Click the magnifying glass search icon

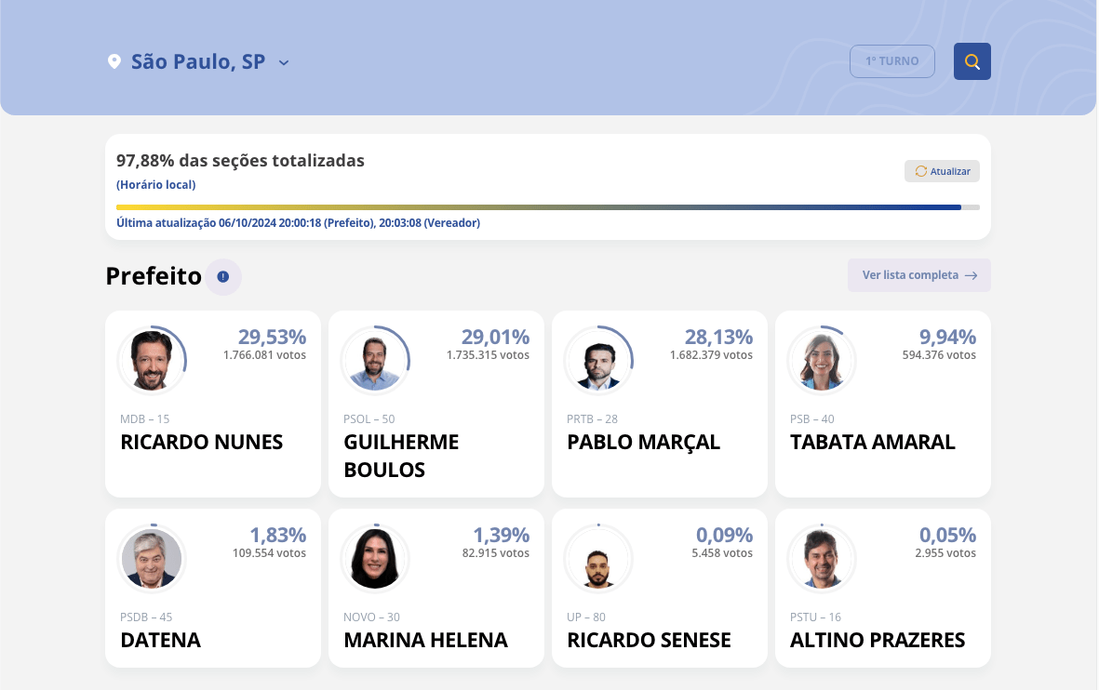click(972, 61)
